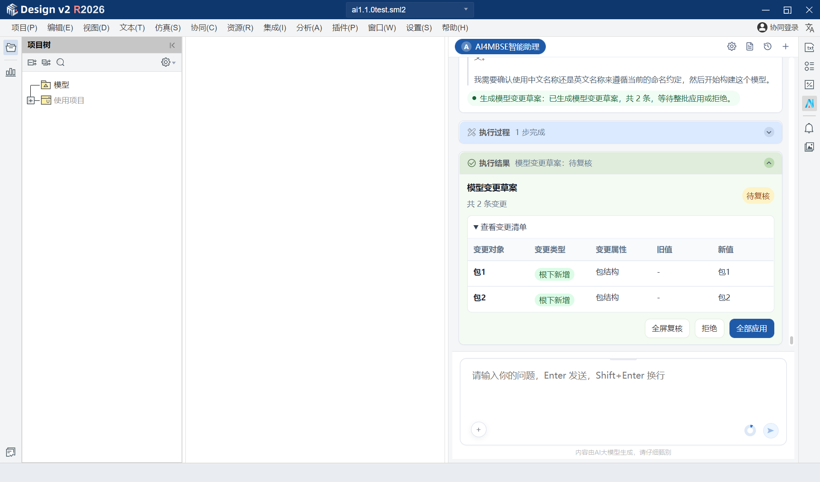
Task: Click the chat panel vertical scrollbar thumb
Action: [791, 340]
